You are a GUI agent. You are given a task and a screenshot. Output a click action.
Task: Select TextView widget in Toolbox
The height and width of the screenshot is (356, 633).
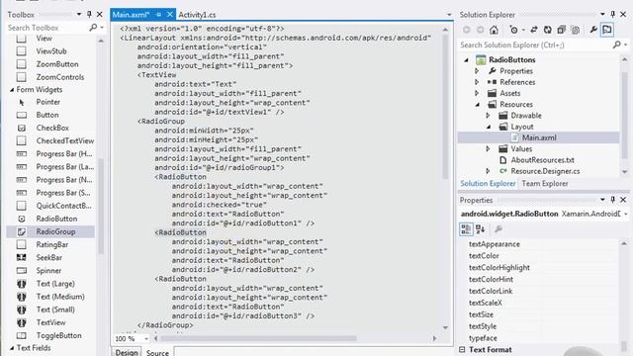[x=50, y=322]
